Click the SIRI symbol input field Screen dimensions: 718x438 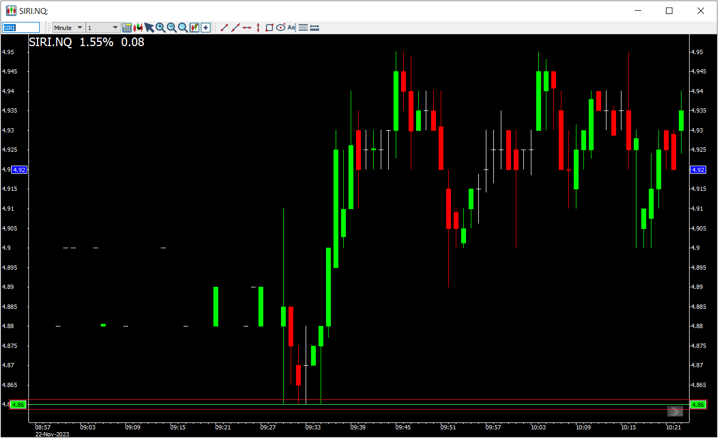tap(21, 27)
